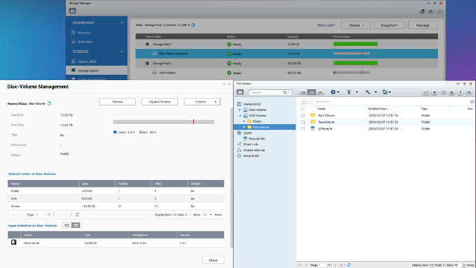Click the network media player toolbar icon

426,92
